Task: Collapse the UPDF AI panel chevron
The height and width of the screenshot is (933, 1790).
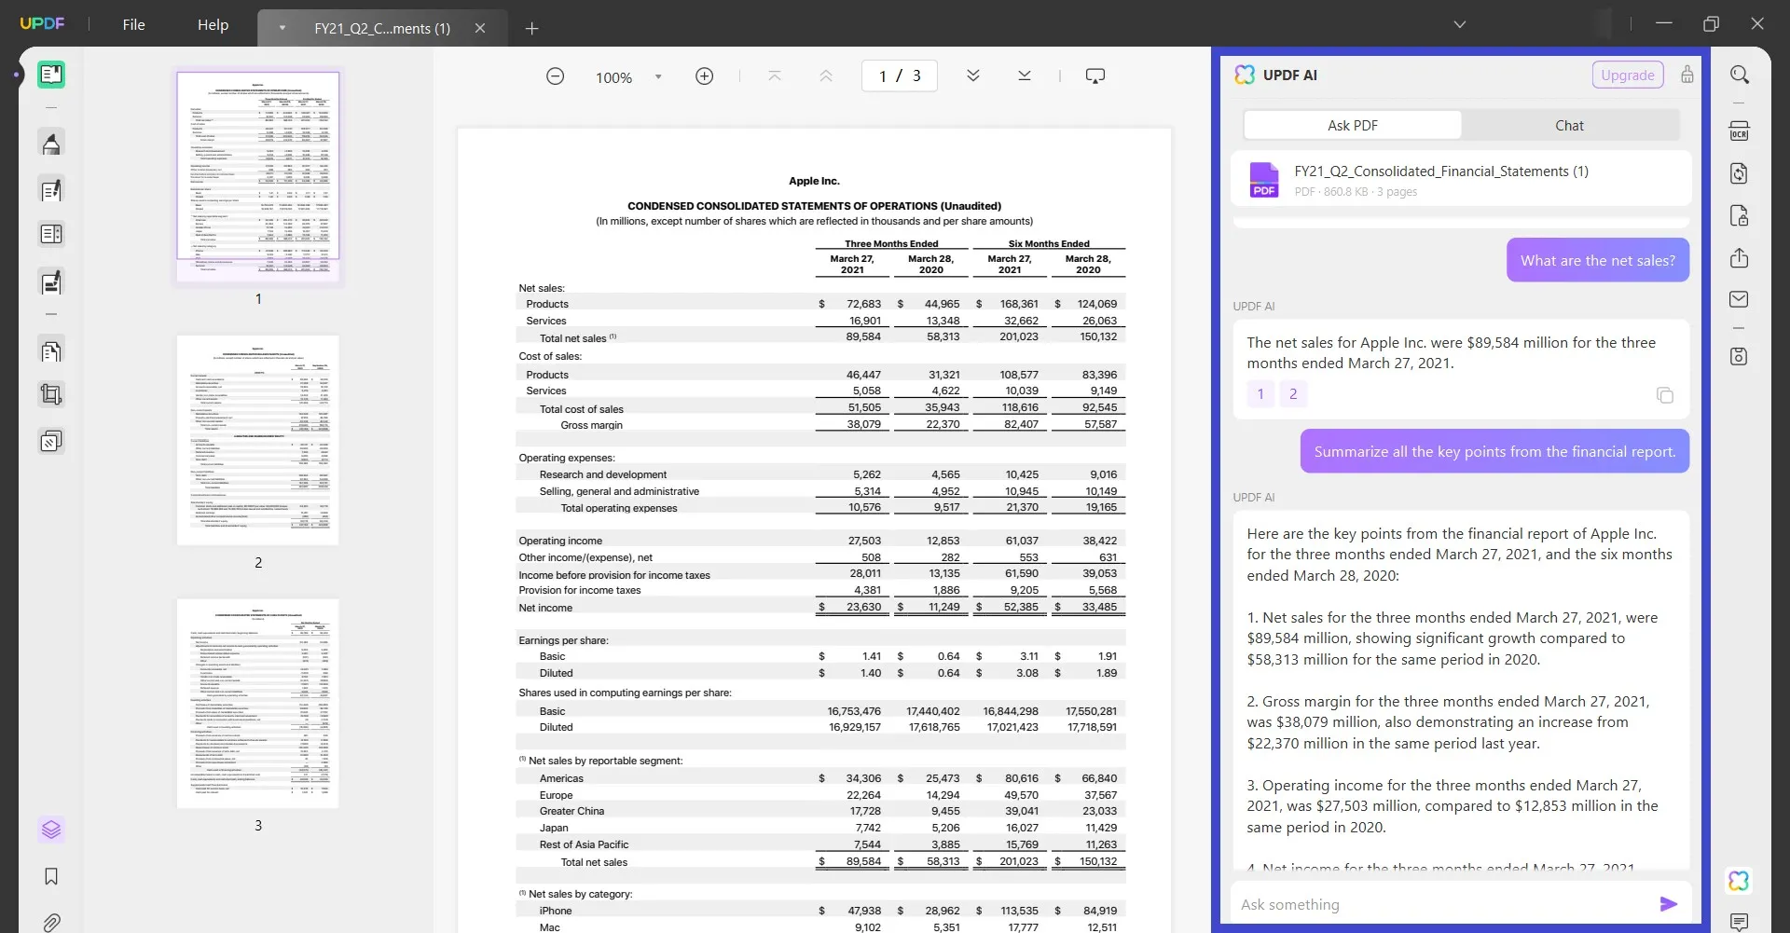Action: pos(1687,75)
